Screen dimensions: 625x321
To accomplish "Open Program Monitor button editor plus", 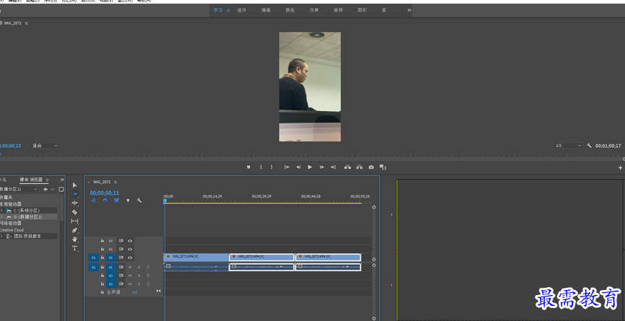I will pos(620,168).
